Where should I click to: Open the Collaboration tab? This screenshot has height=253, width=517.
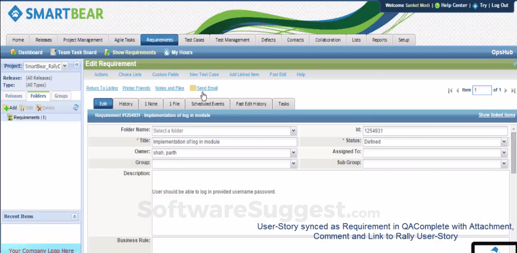328,40
